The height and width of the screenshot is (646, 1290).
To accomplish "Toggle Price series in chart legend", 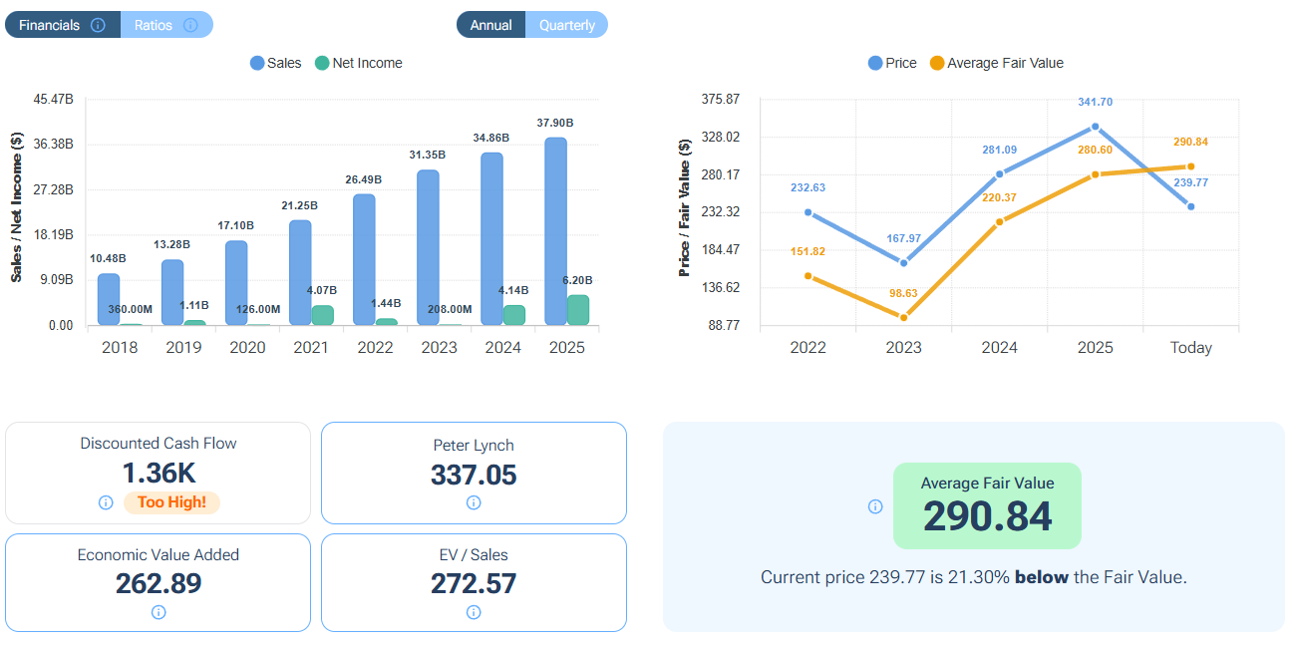I will click(x=892, y=63).
